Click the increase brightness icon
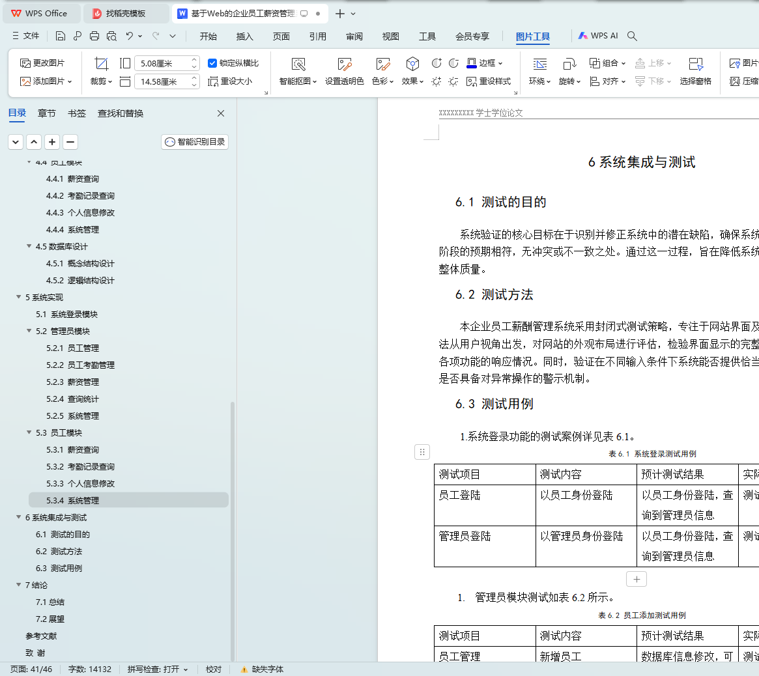The image size is (759, 676). tap(436, 81)
